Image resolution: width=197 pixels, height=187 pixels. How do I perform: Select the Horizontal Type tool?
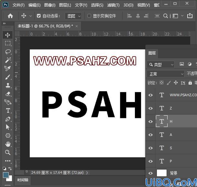(x=8, y=111)
